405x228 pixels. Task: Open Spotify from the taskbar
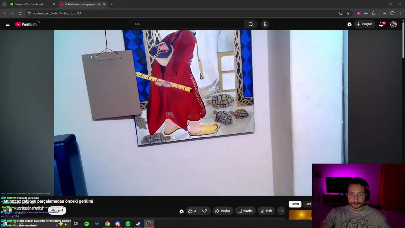click(128, 224)
